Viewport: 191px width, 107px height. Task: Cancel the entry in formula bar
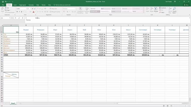click(16, 18)
